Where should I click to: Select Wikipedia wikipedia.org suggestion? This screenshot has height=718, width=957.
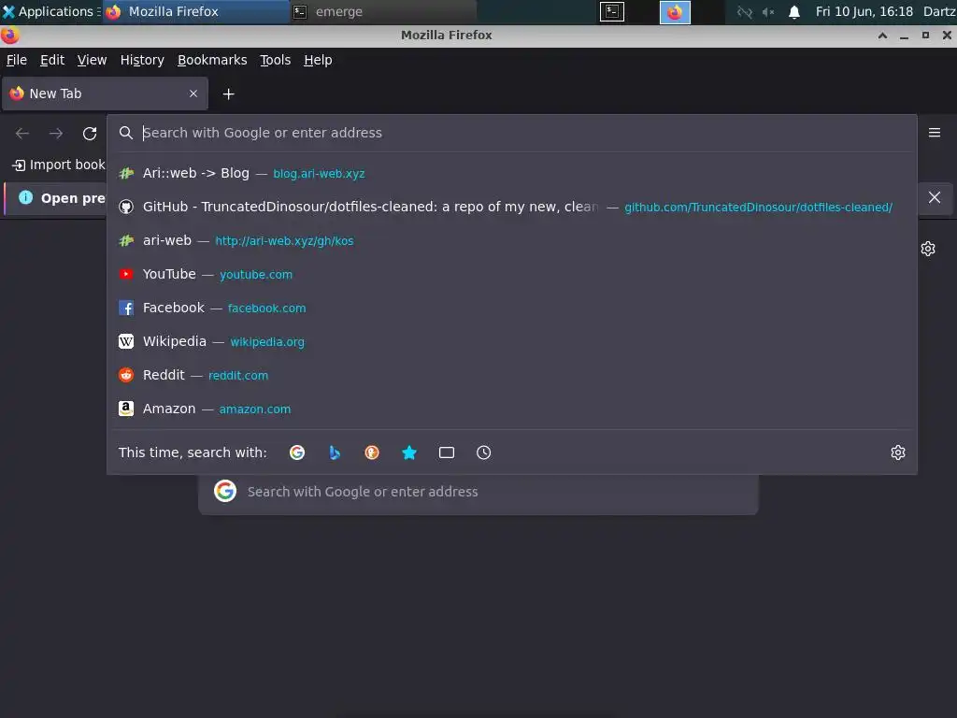click(511, 341)
